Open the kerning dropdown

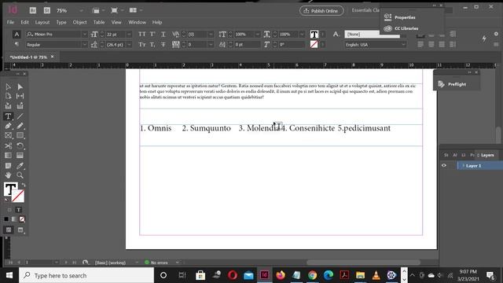point(211,34)
